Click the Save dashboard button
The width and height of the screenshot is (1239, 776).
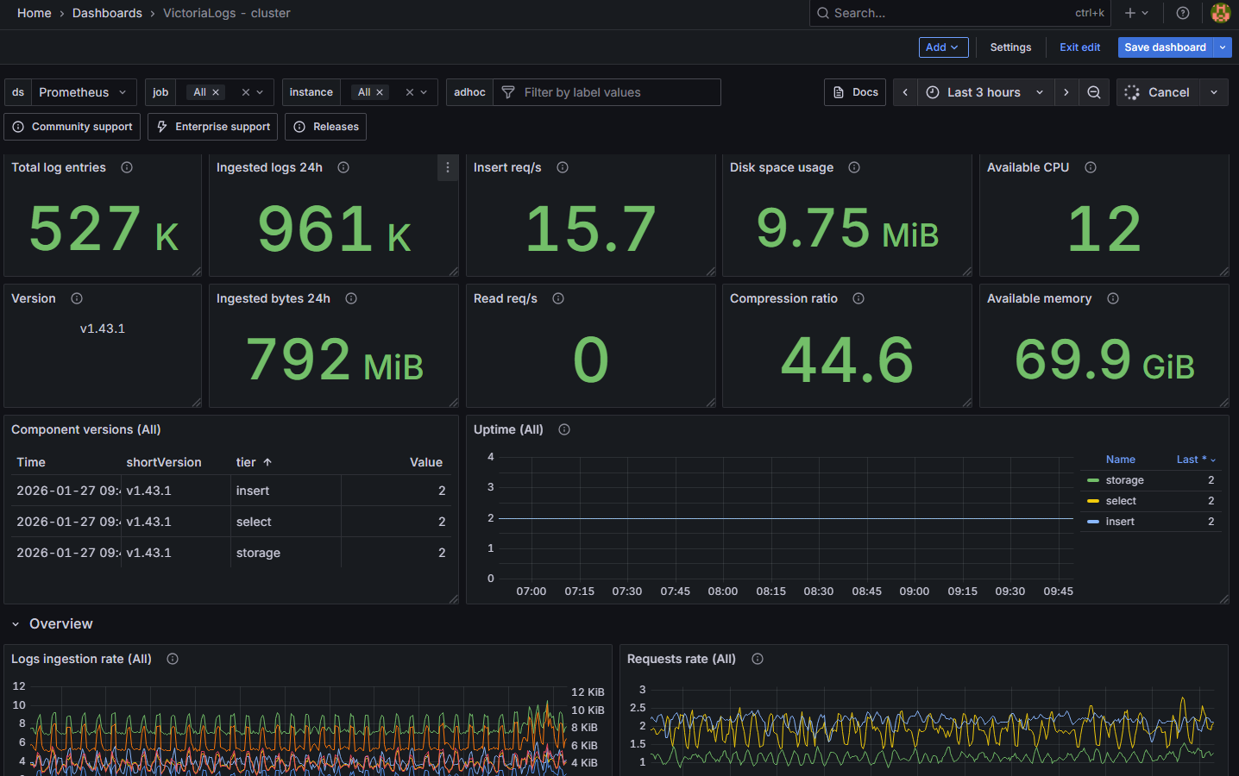[x=1165, y=47]
